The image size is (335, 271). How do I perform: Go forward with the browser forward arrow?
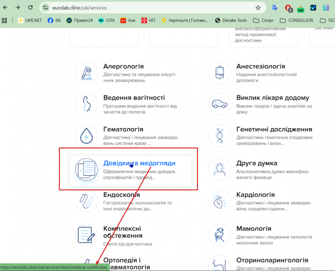17,8
